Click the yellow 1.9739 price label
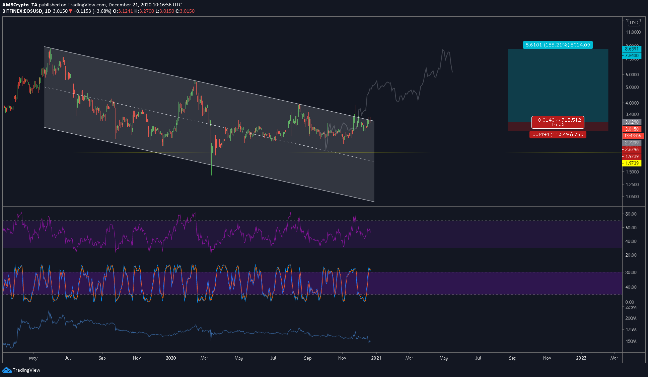Image resolution: width=648 pixels, height=377 pixels. click(632, 163)
